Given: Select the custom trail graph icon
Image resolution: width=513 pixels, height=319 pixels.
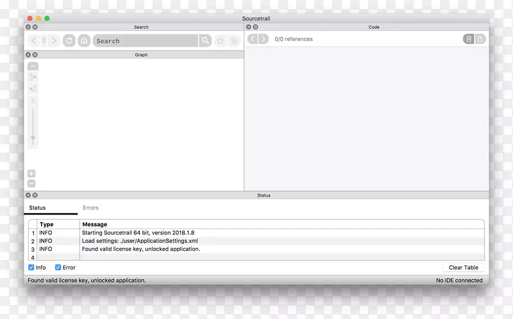Looking at the screenshot, I should pyautogui.click(x=33, y=77).
